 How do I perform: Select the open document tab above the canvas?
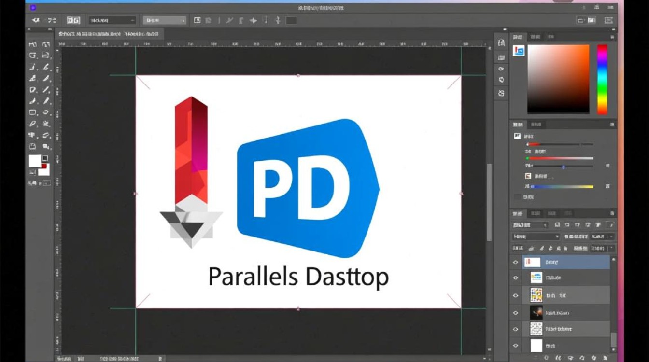[109, 34]
